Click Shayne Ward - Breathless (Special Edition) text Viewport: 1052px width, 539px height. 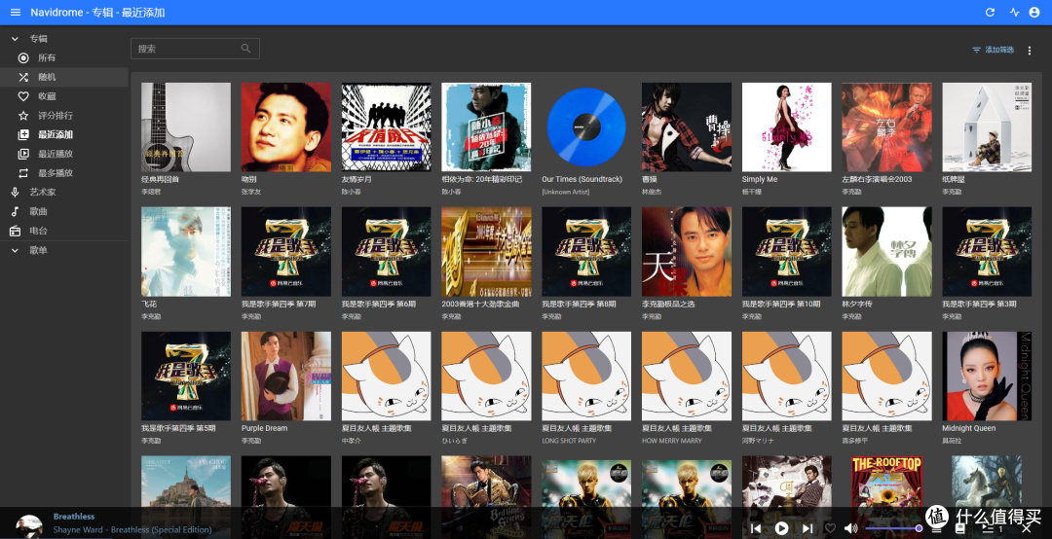pyautogui.click(x=132, y=529)
